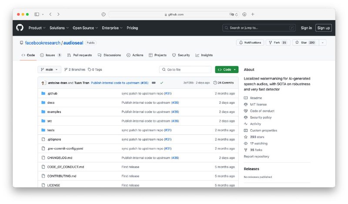Viewport: 348px width, 204px height.
Task: Click the GitHub Octocat logo
Action: point(20,28)
